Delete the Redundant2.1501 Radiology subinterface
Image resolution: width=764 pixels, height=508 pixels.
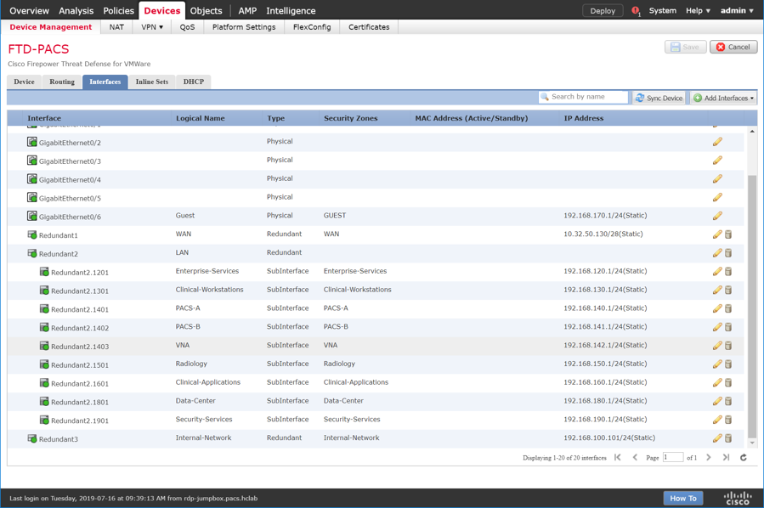tap(728, 364)
